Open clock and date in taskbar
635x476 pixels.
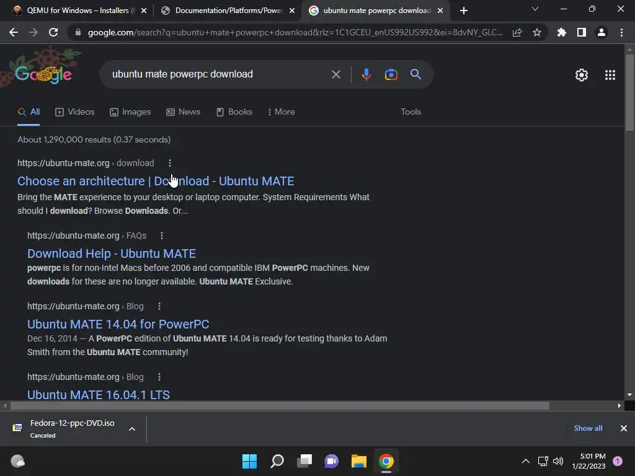588,461
